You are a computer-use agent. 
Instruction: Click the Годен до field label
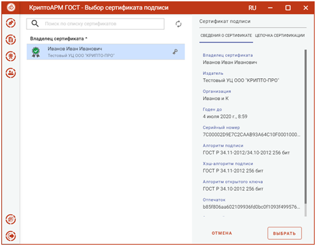click(x=212, y=109)
